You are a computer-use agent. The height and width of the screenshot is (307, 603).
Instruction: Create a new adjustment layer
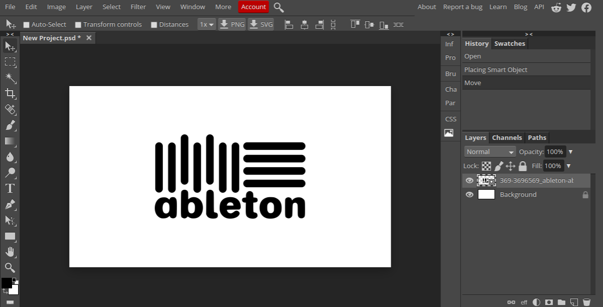tap(537, 302)
